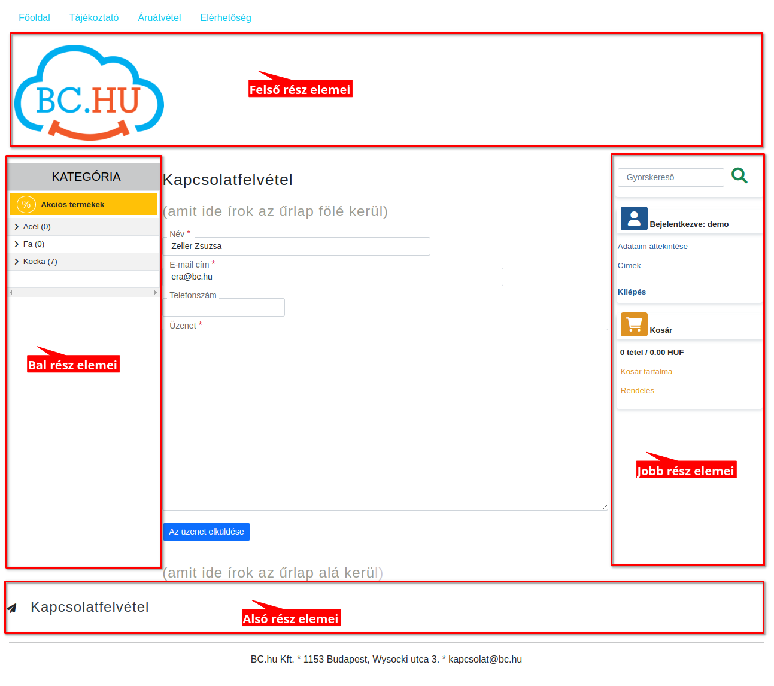Expand the Acél category chevron
This screenshot has height=686, width=774.
[x=17, y=227]
